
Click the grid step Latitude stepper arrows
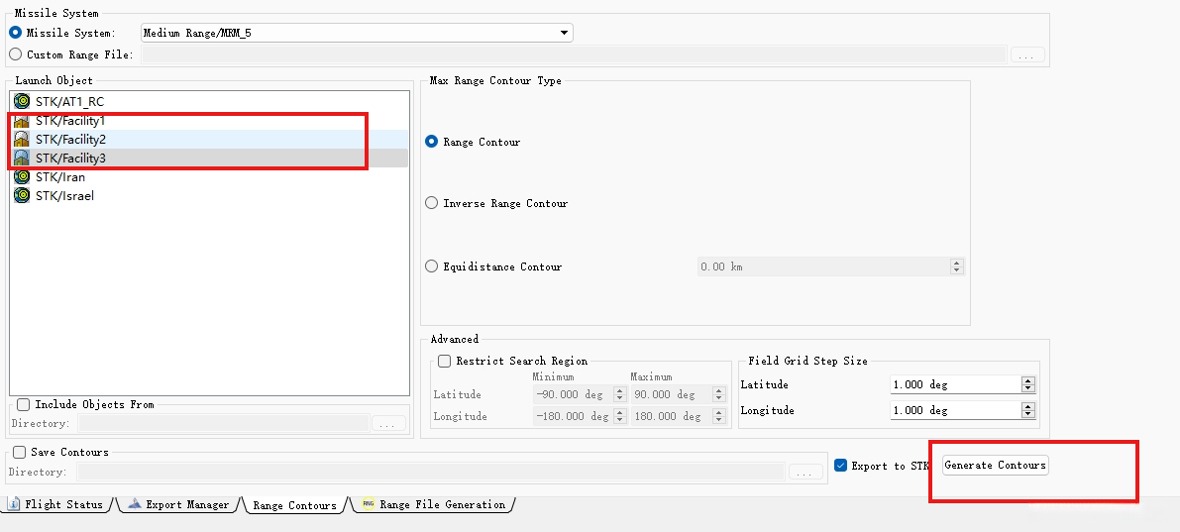click(x=1028, y=384)
